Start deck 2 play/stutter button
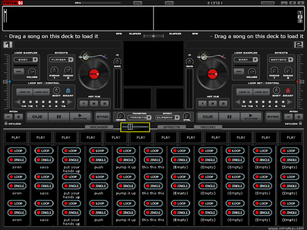The height and width of the screenshot is (230, 307). (251, 117)
